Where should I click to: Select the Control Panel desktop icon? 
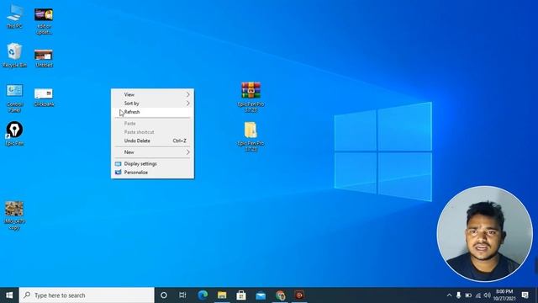pyautogui.click(x=14, y=98)
